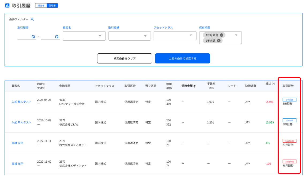
Task: Remove the 1年未満 filter chip
Action: coord(219,41)
